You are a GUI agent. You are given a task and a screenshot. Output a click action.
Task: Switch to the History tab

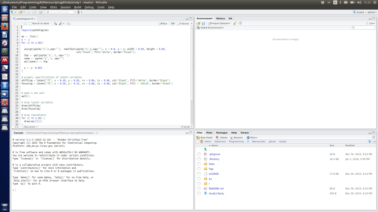click(220, 18)
